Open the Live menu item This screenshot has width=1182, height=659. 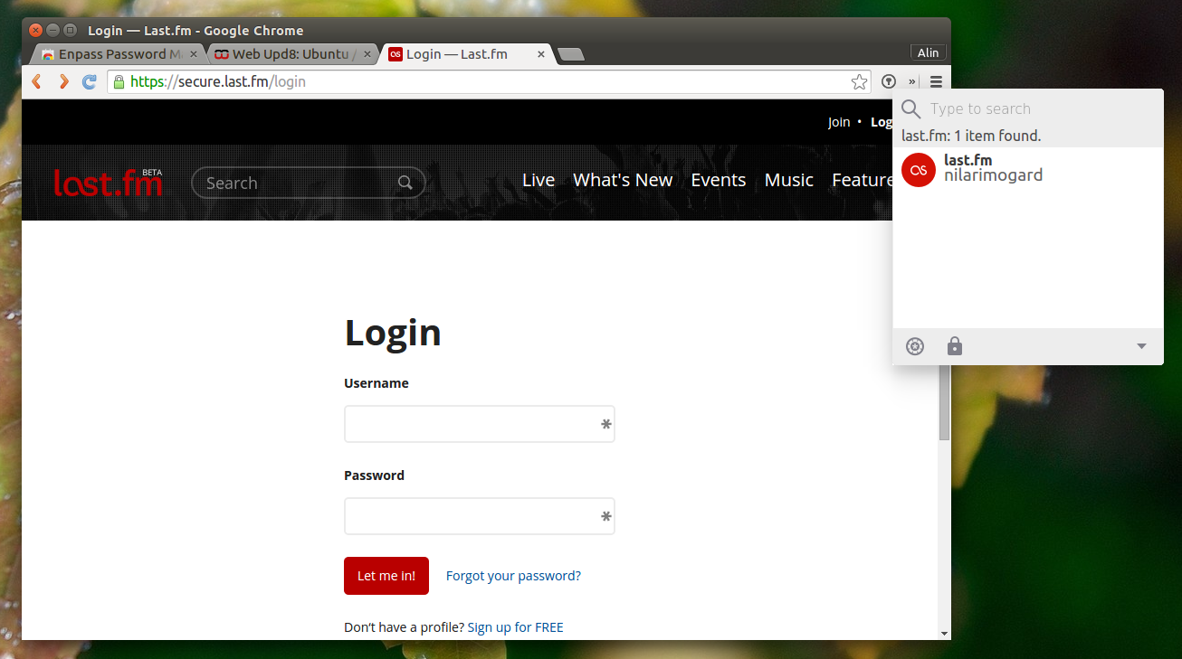[539, 180]
